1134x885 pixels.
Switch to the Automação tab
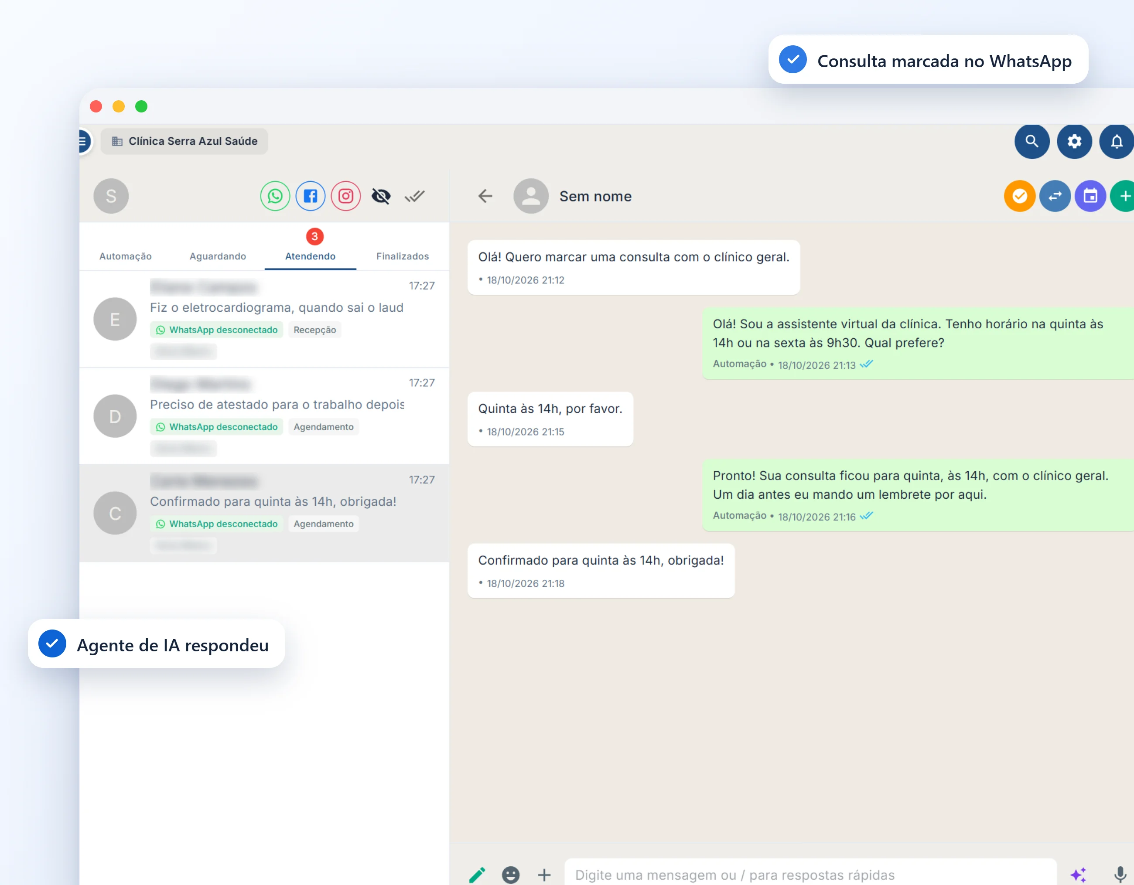(126, 256)
